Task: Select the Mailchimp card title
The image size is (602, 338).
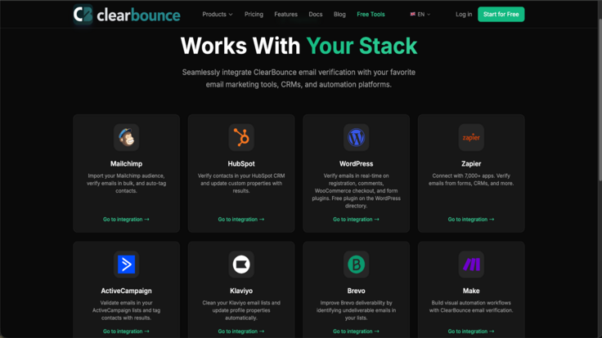Action: 126,163
